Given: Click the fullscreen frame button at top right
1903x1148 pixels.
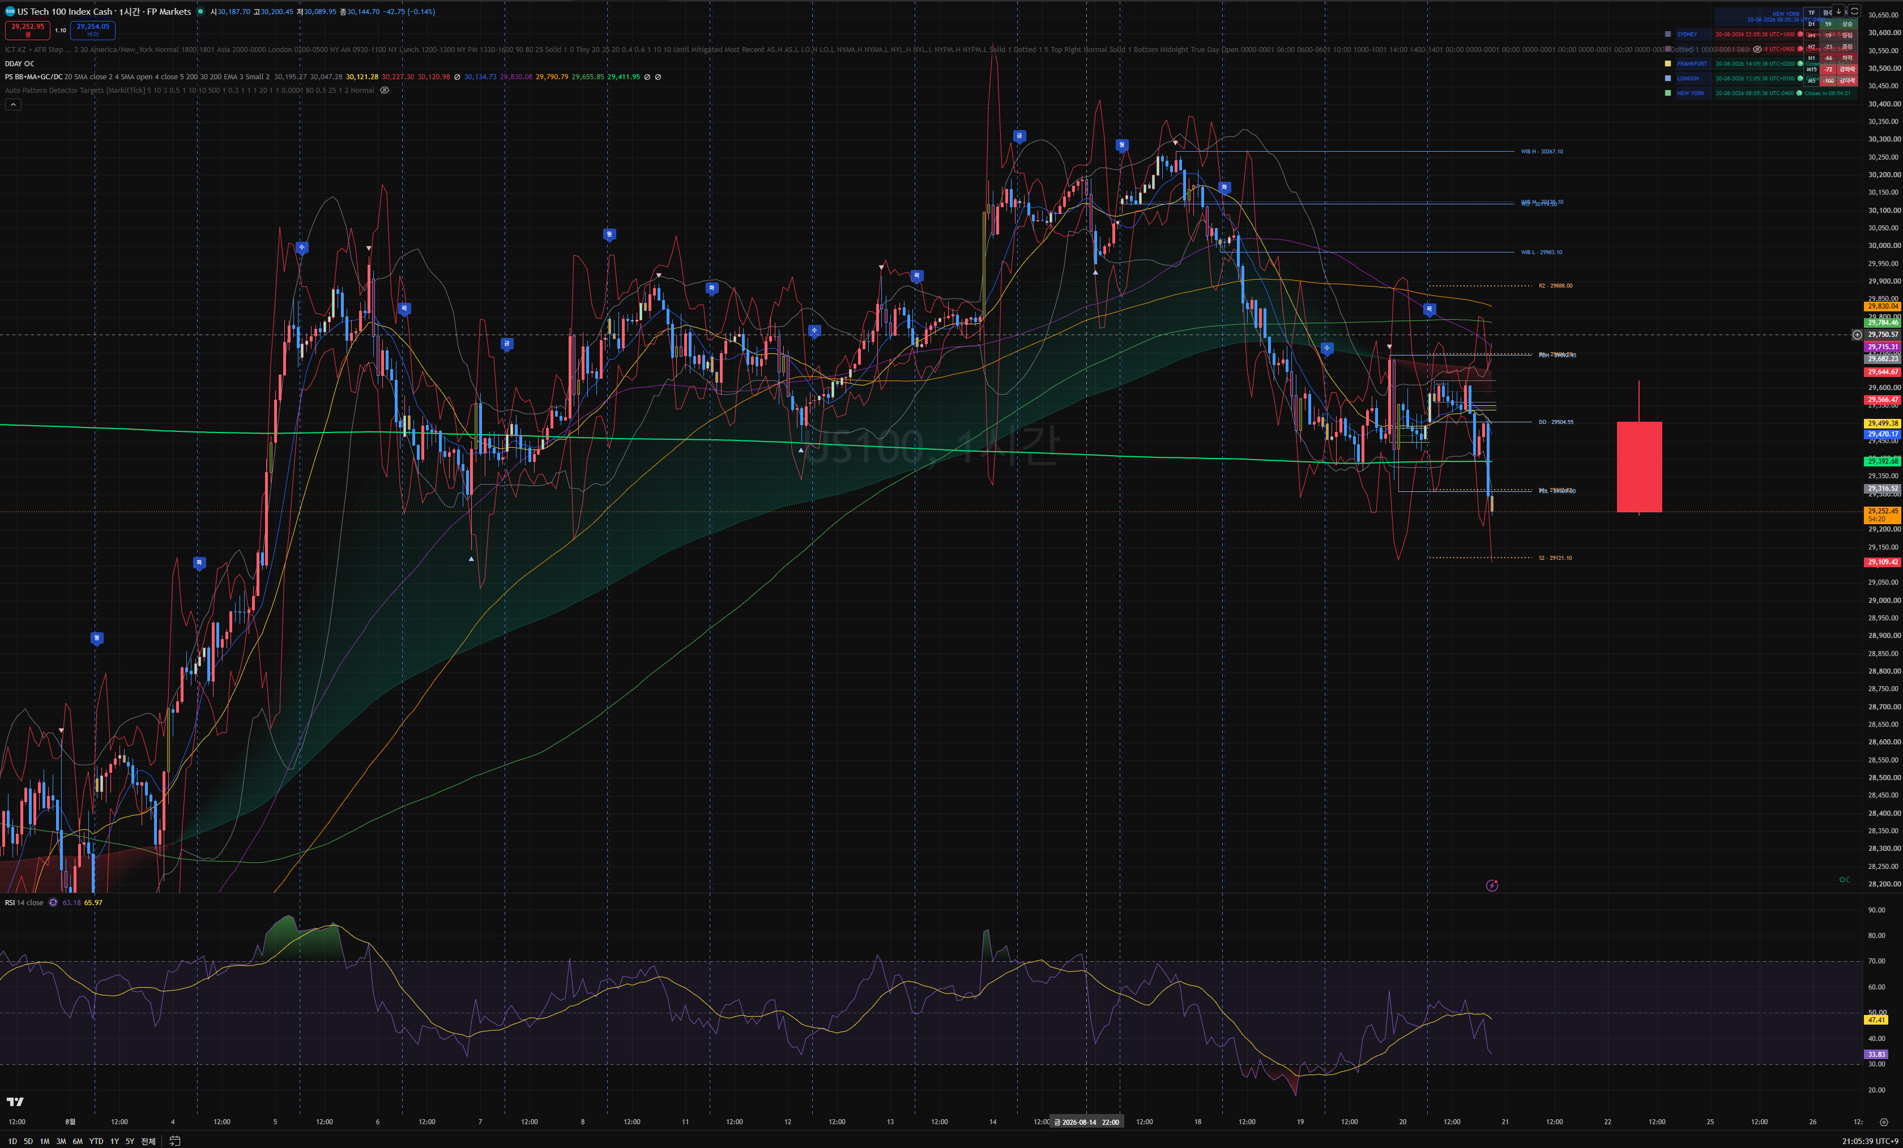Looking at the screenshot, I should click(x=1854, y=11).
